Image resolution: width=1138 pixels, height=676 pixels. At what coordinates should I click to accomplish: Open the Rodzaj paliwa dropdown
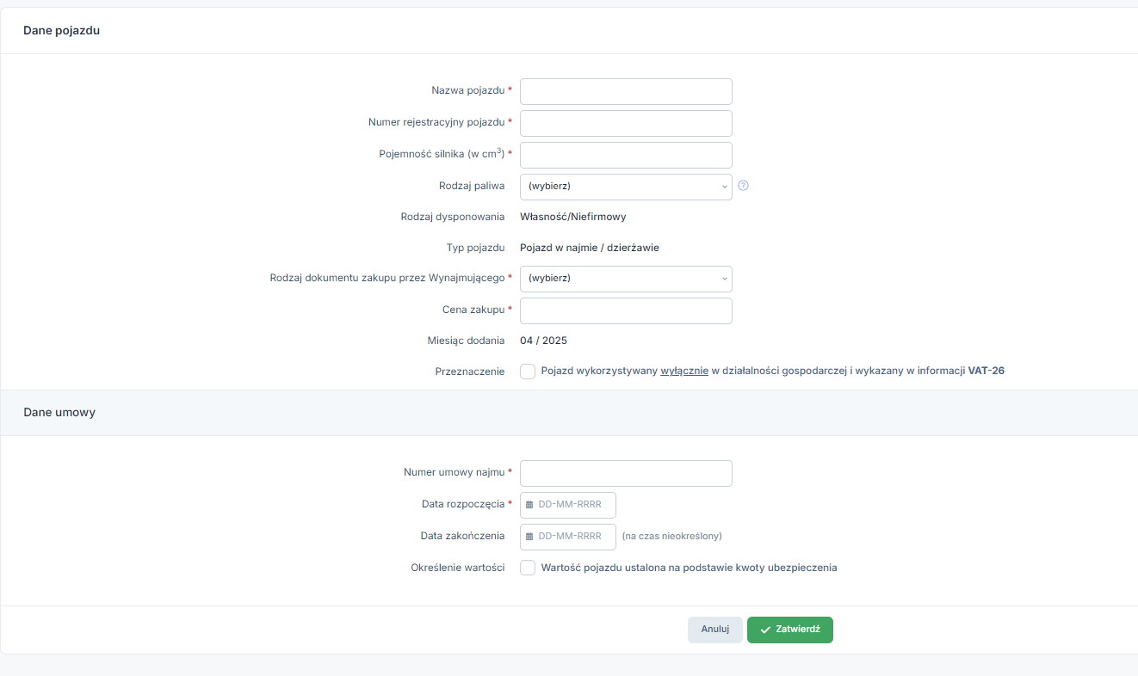625,187
